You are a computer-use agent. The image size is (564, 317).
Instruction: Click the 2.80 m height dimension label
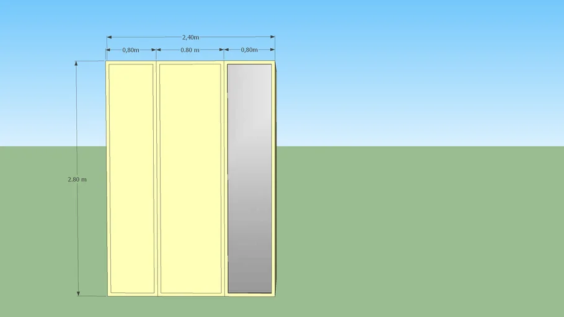click(x=77, y=180)
